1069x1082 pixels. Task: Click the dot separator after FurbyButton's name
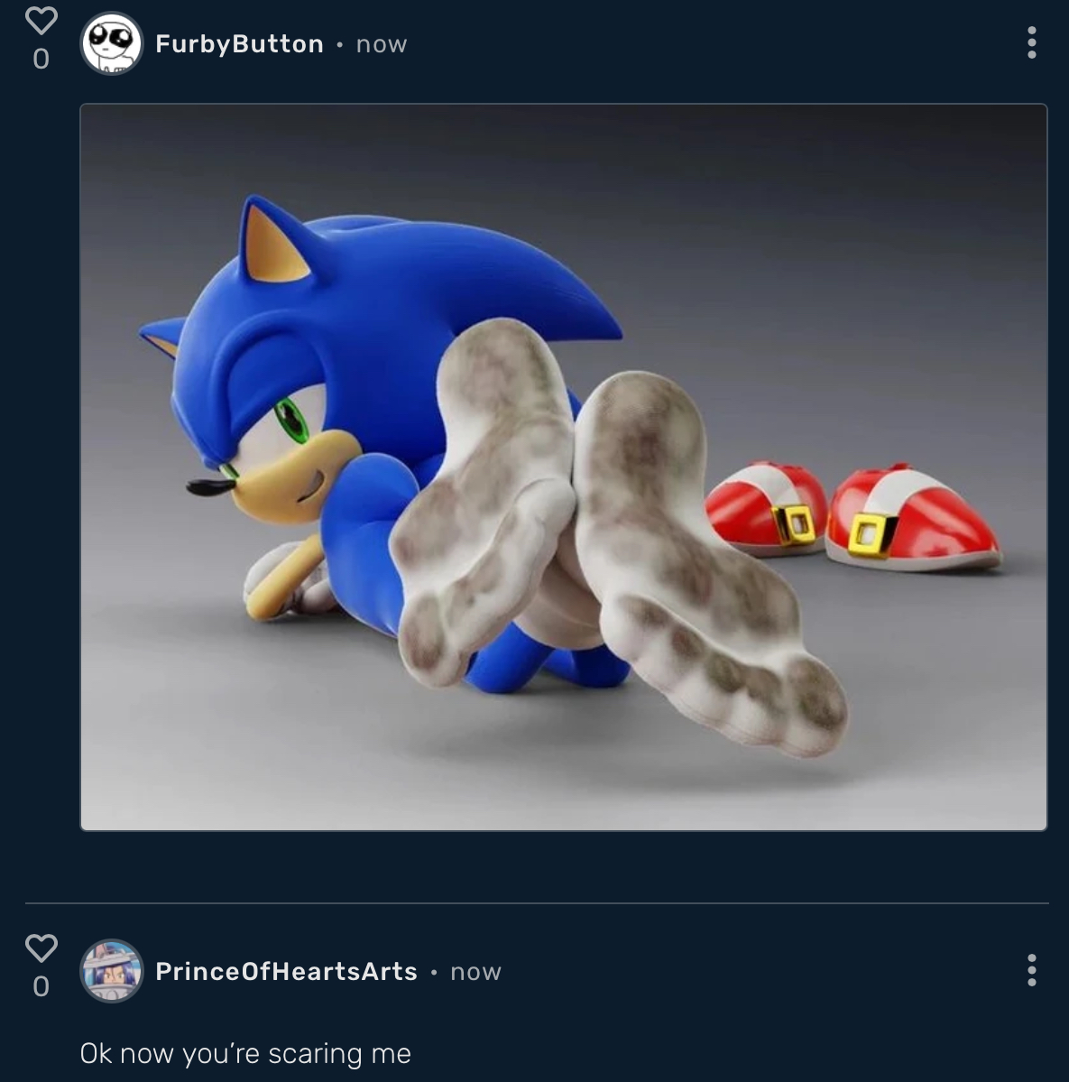(339, 45)
